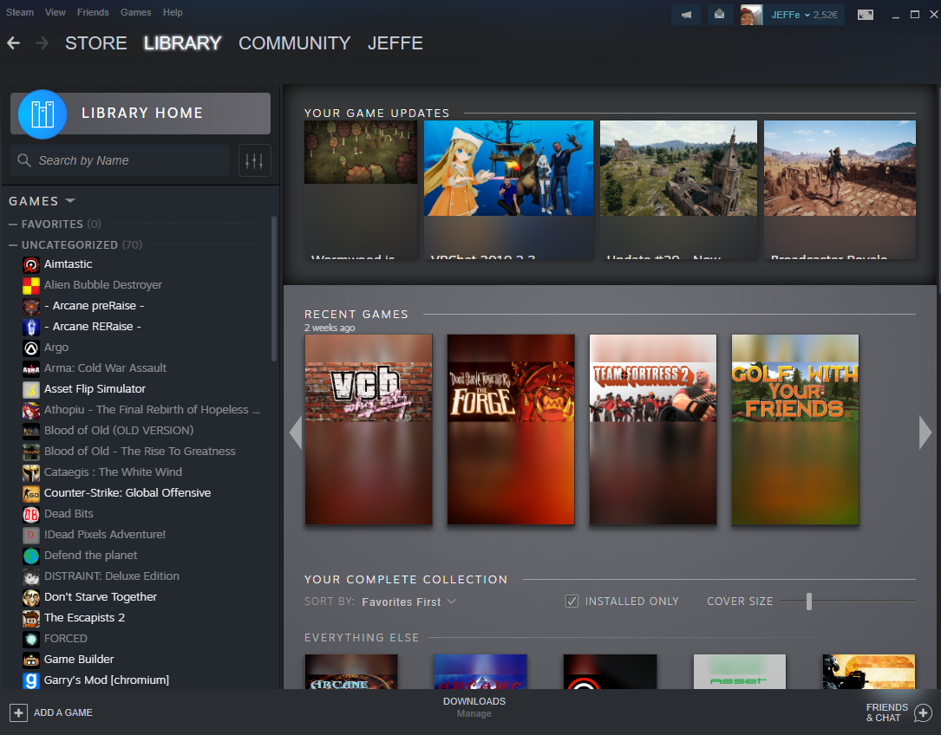Click the Argo game icon
The width and height of the screenshot is (941, 735).
(31, 348)
